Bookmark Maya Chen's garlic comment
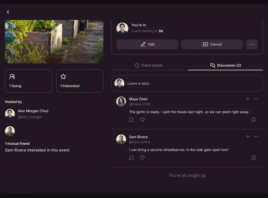268x198 pixels. click(x=254, y=120)
